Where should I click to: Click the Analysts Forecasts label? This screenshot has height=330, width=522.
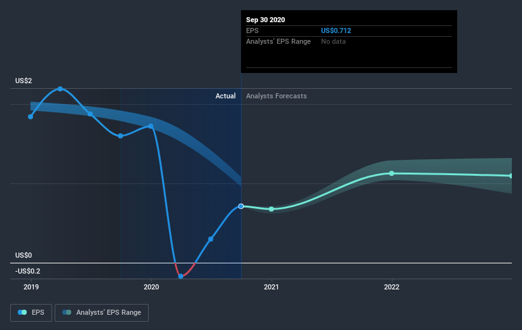point(277,96)
